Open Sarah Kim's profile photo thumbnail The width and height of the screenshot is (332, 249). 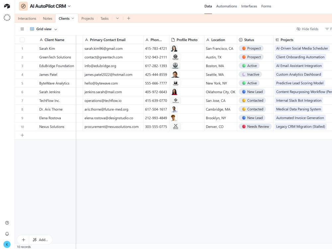click(x=174, y=48)
